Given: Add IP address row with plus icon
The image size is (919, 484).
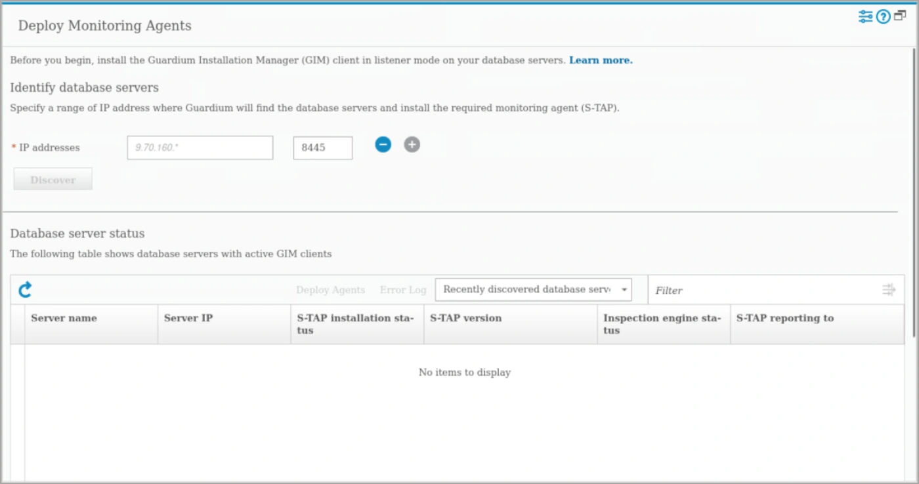Looking at the screenshot, I should pyautogui.click(x=412, y=144).
